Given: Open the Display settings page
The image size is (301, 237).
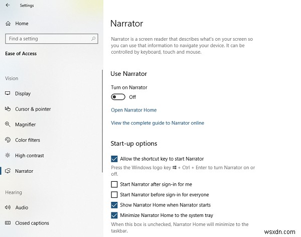Looking at the screenshot, I should (23, 93).
